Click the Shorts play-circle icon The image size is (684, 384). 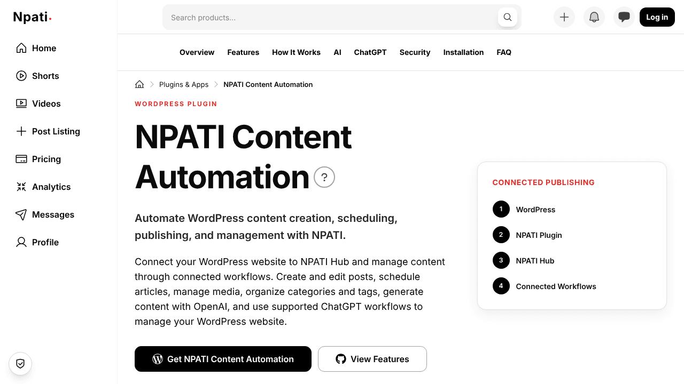click(x=21, y=76)
